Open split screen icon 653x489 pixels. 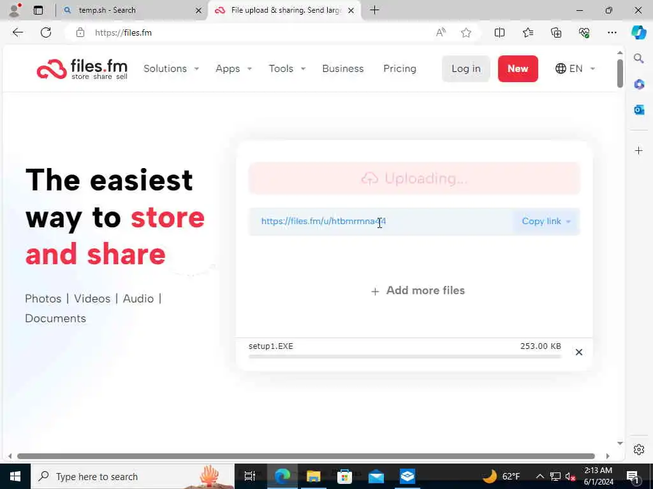(x=499, y=32)
